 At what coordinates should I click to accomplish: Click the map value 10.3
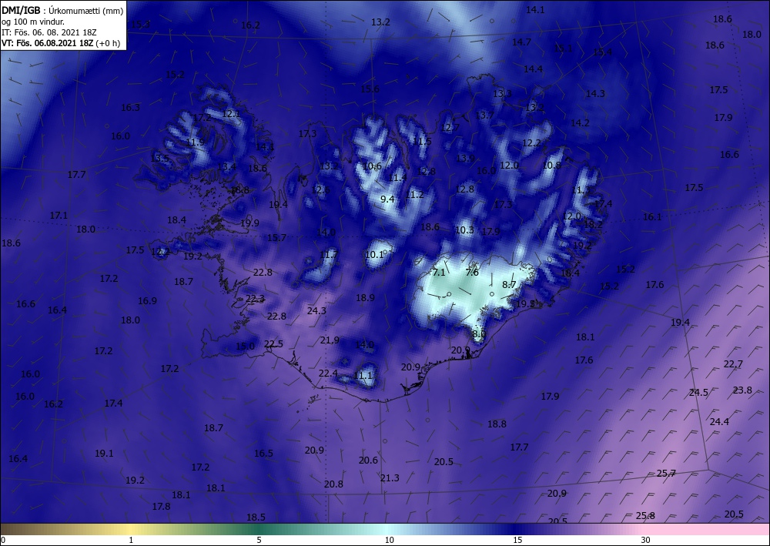click(464, 229)
